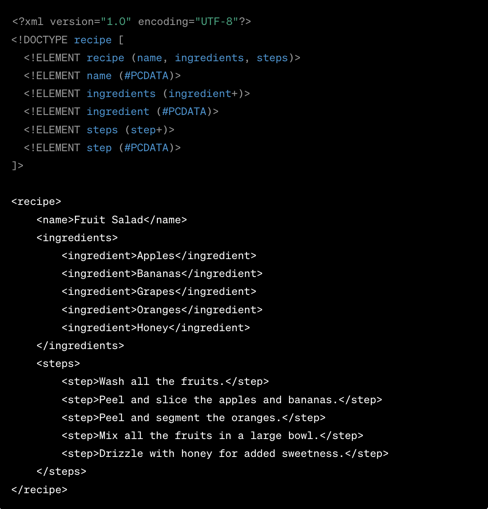
Task: Click "steps" in the recipe ELEMENT declaration
Action: pos(272,58)
